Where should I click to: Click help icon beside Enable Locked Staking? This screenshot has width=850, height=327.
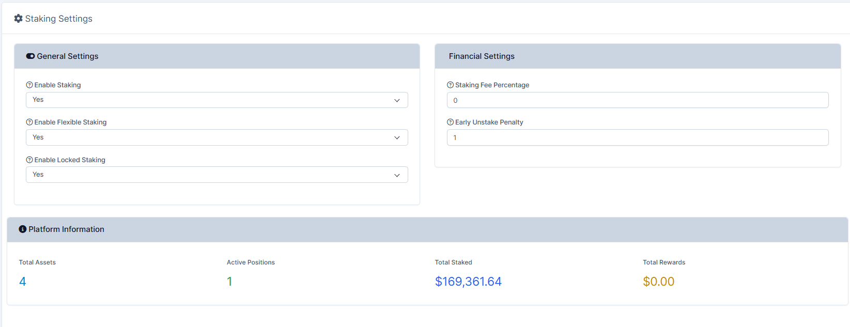tap(29, 160)
